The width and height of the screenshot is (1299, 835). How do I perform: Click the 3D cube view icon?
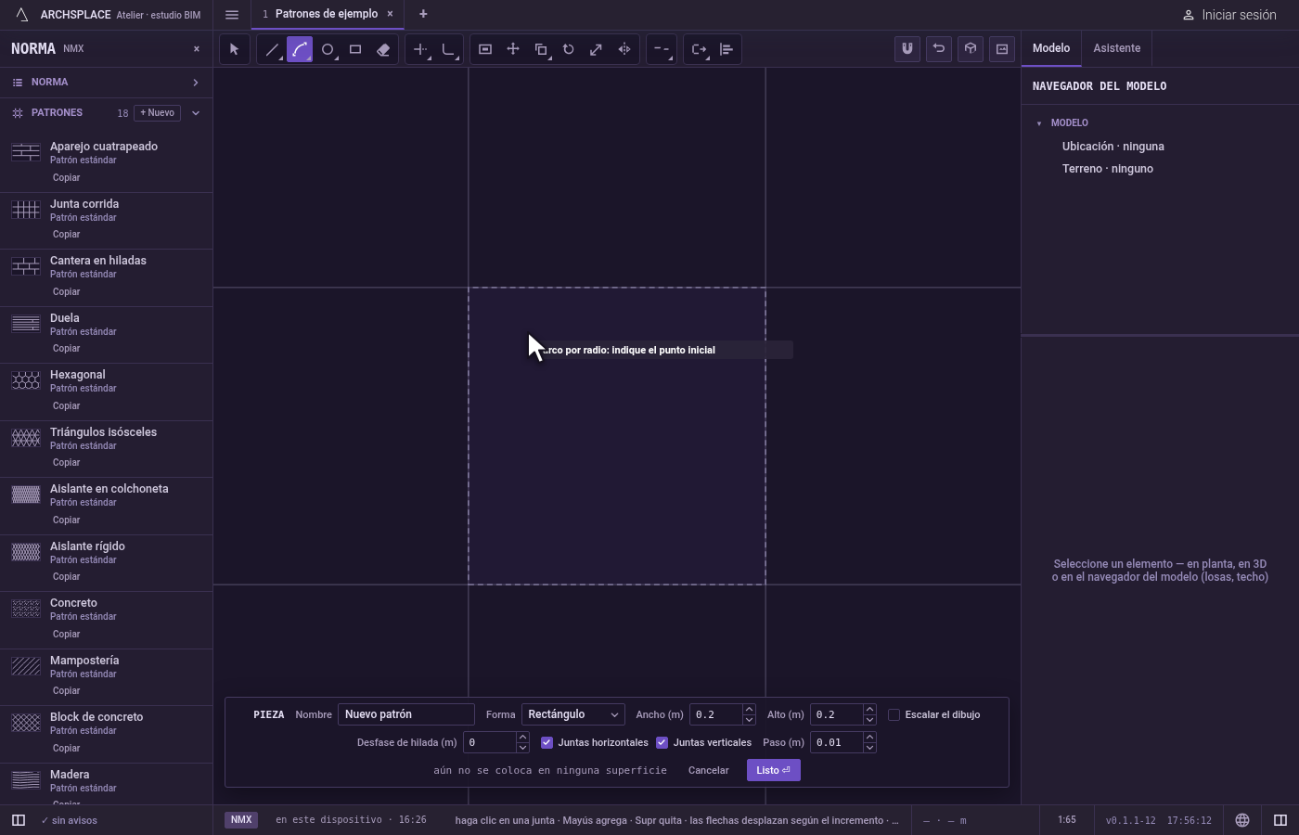971,48
